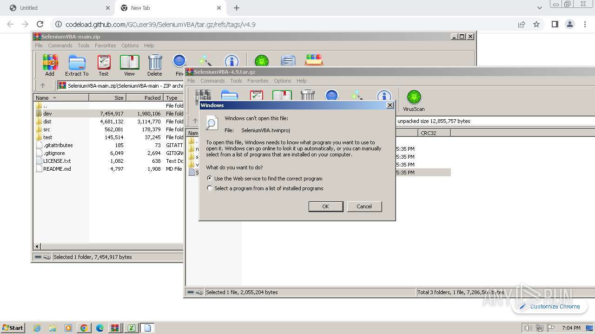
Task: Click Find icon in SeleniumVBA-main.zip toolbar
Action: 179,65
